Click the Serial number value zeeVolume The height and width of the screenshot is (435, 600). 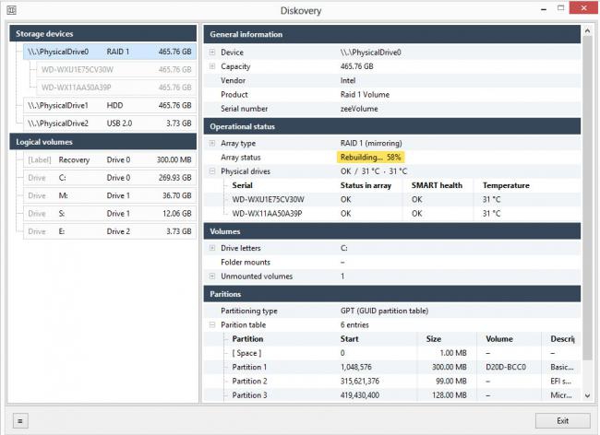[x=359, y=109]
